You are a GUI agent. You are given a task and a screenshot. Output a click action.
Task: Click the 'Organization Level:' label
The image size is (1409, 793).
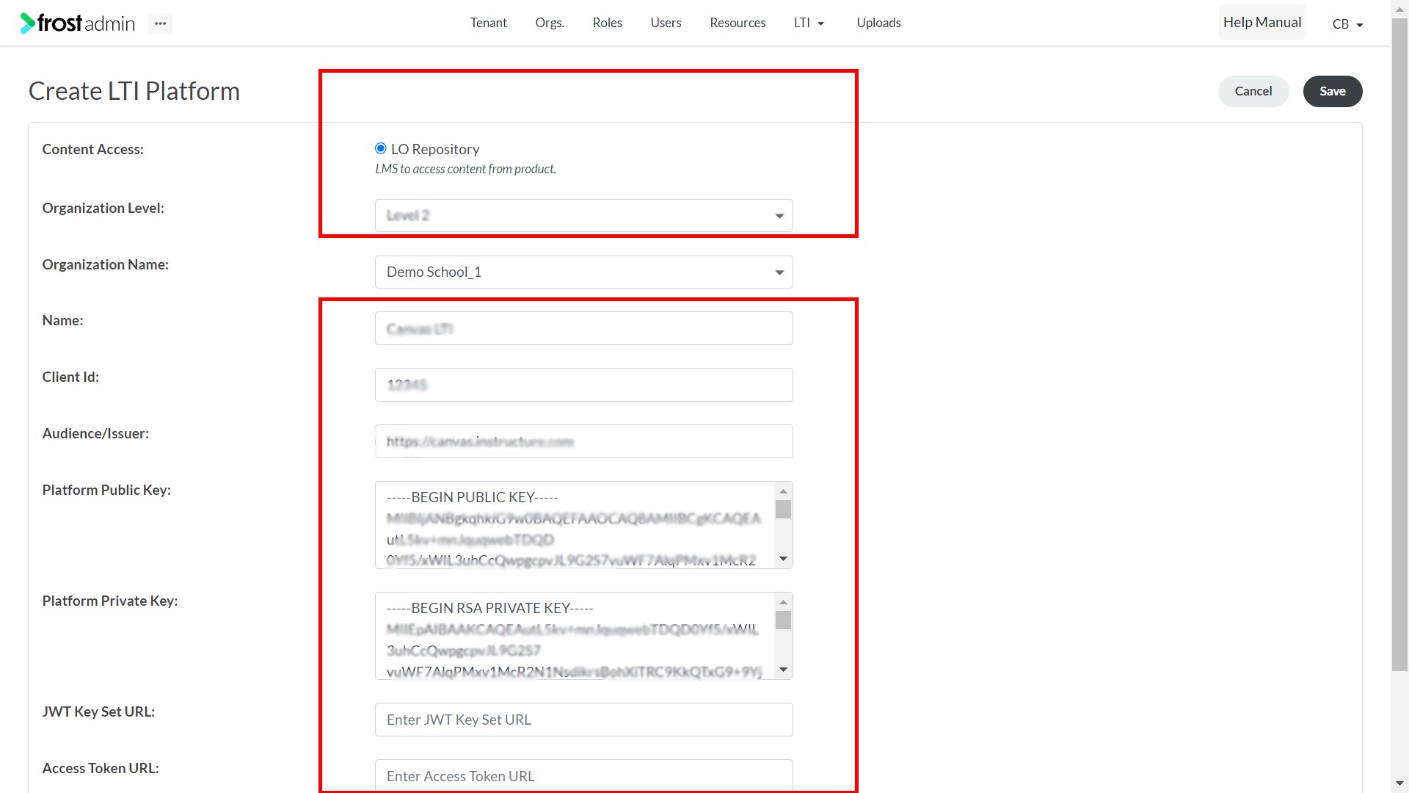point(103,208)
